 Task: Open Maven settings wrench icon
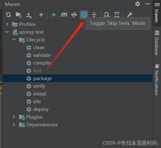coord(130,15)
